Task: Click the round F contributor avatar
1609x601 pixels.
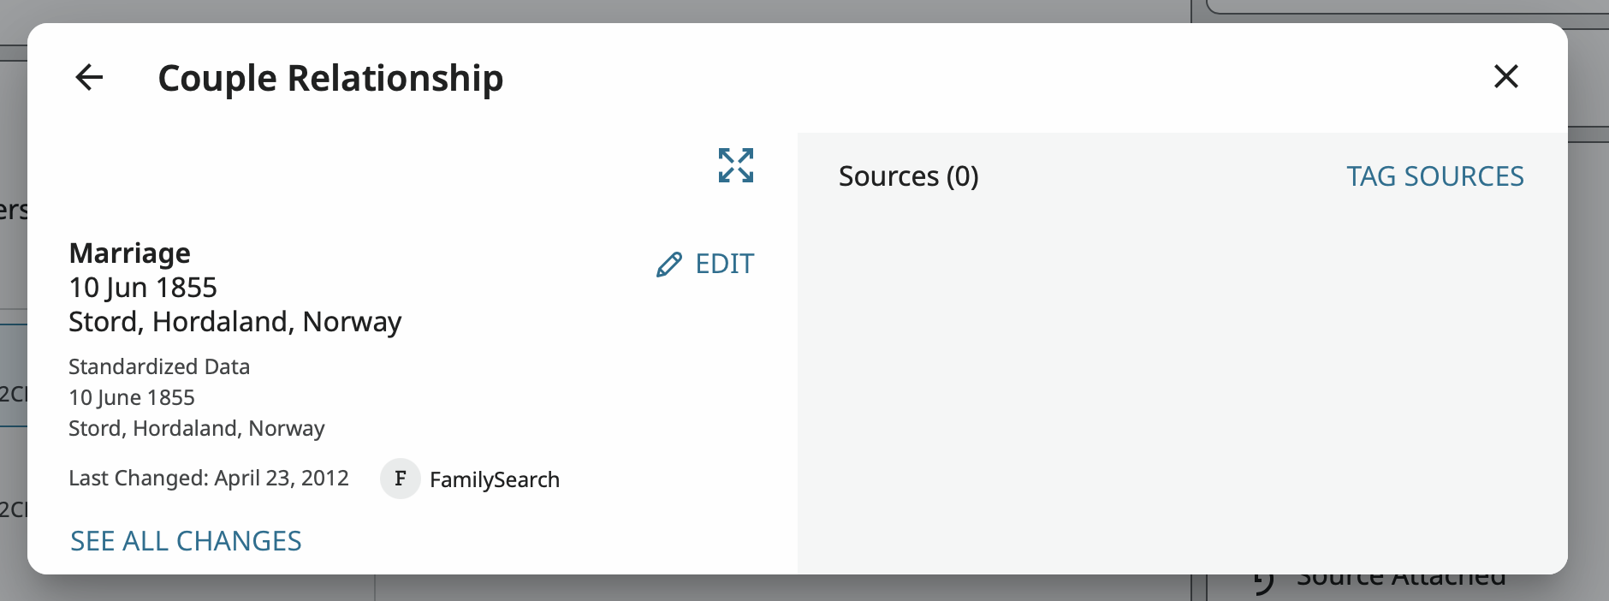Action: pos(400,479)
